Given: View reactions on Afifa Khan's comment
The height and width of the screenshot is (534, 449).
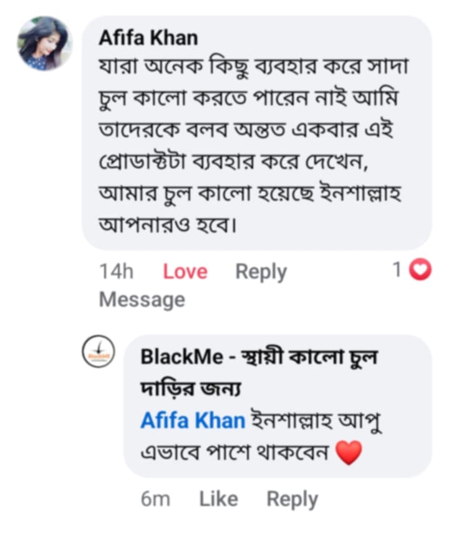Looking at the screenshot, I should point(408,270).
